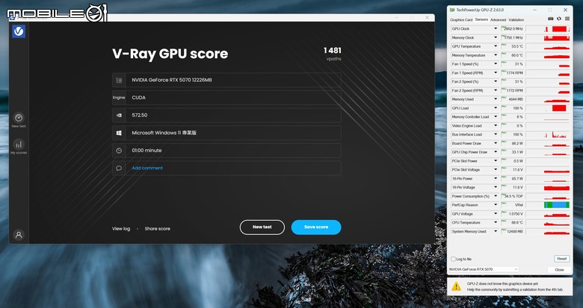The image size is (583, 308).
Task: Open the 16-Pin Power sensor dropdown
Action: pos(496,178)
